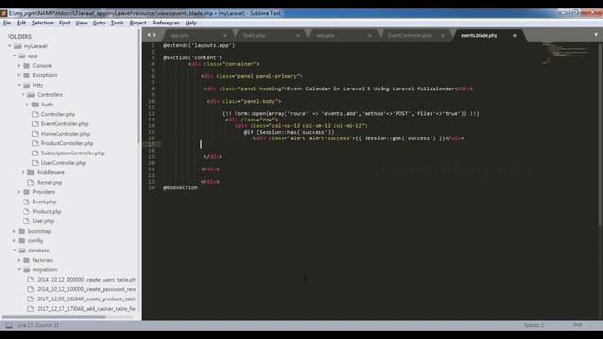Click line 24 @endsection in editor
Viewport: 603px width, 339px height.
(x=180, y=187)
